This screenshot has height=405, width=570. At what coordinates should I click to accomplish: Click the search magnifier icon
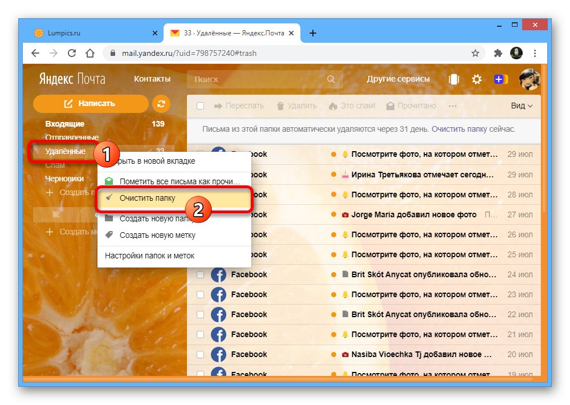pos(331,79)
